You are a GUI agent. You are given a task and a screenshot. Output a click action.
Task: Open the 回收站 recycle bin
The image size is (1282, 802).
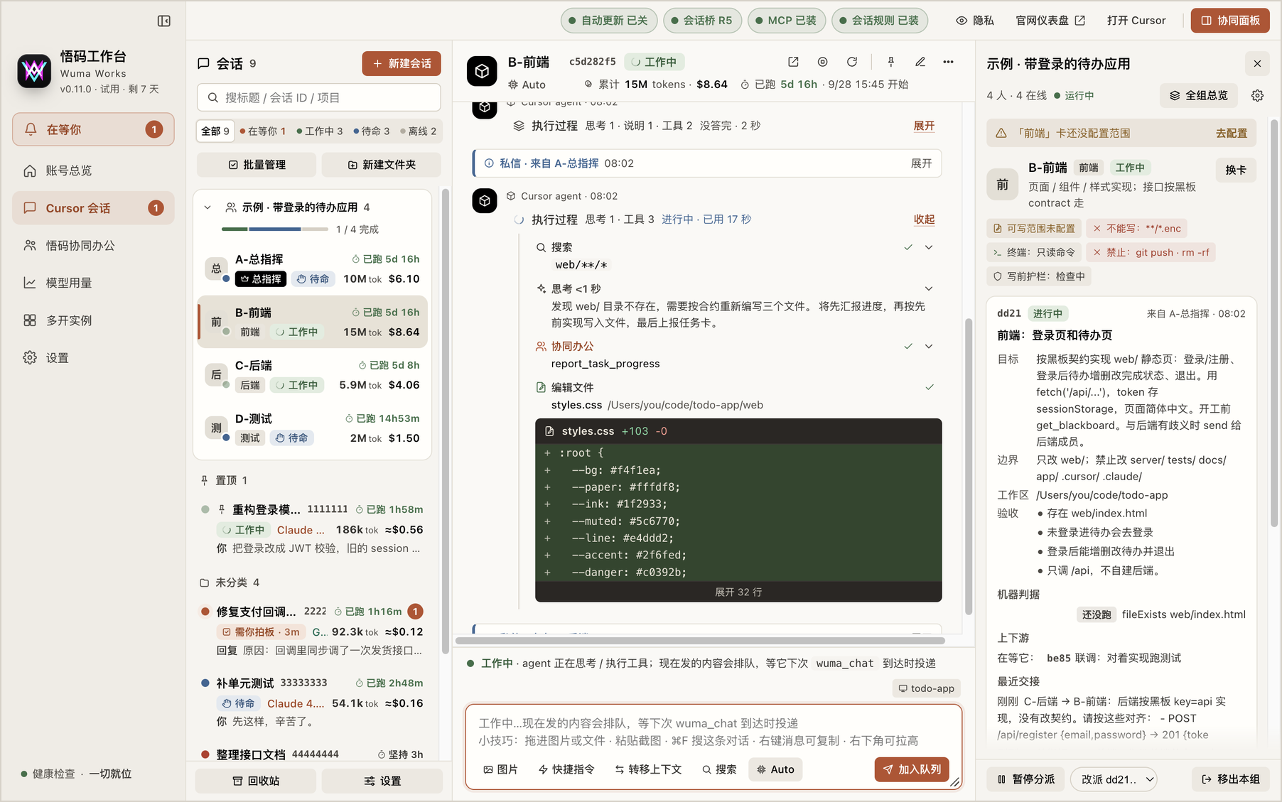click(x=256, y=781)
